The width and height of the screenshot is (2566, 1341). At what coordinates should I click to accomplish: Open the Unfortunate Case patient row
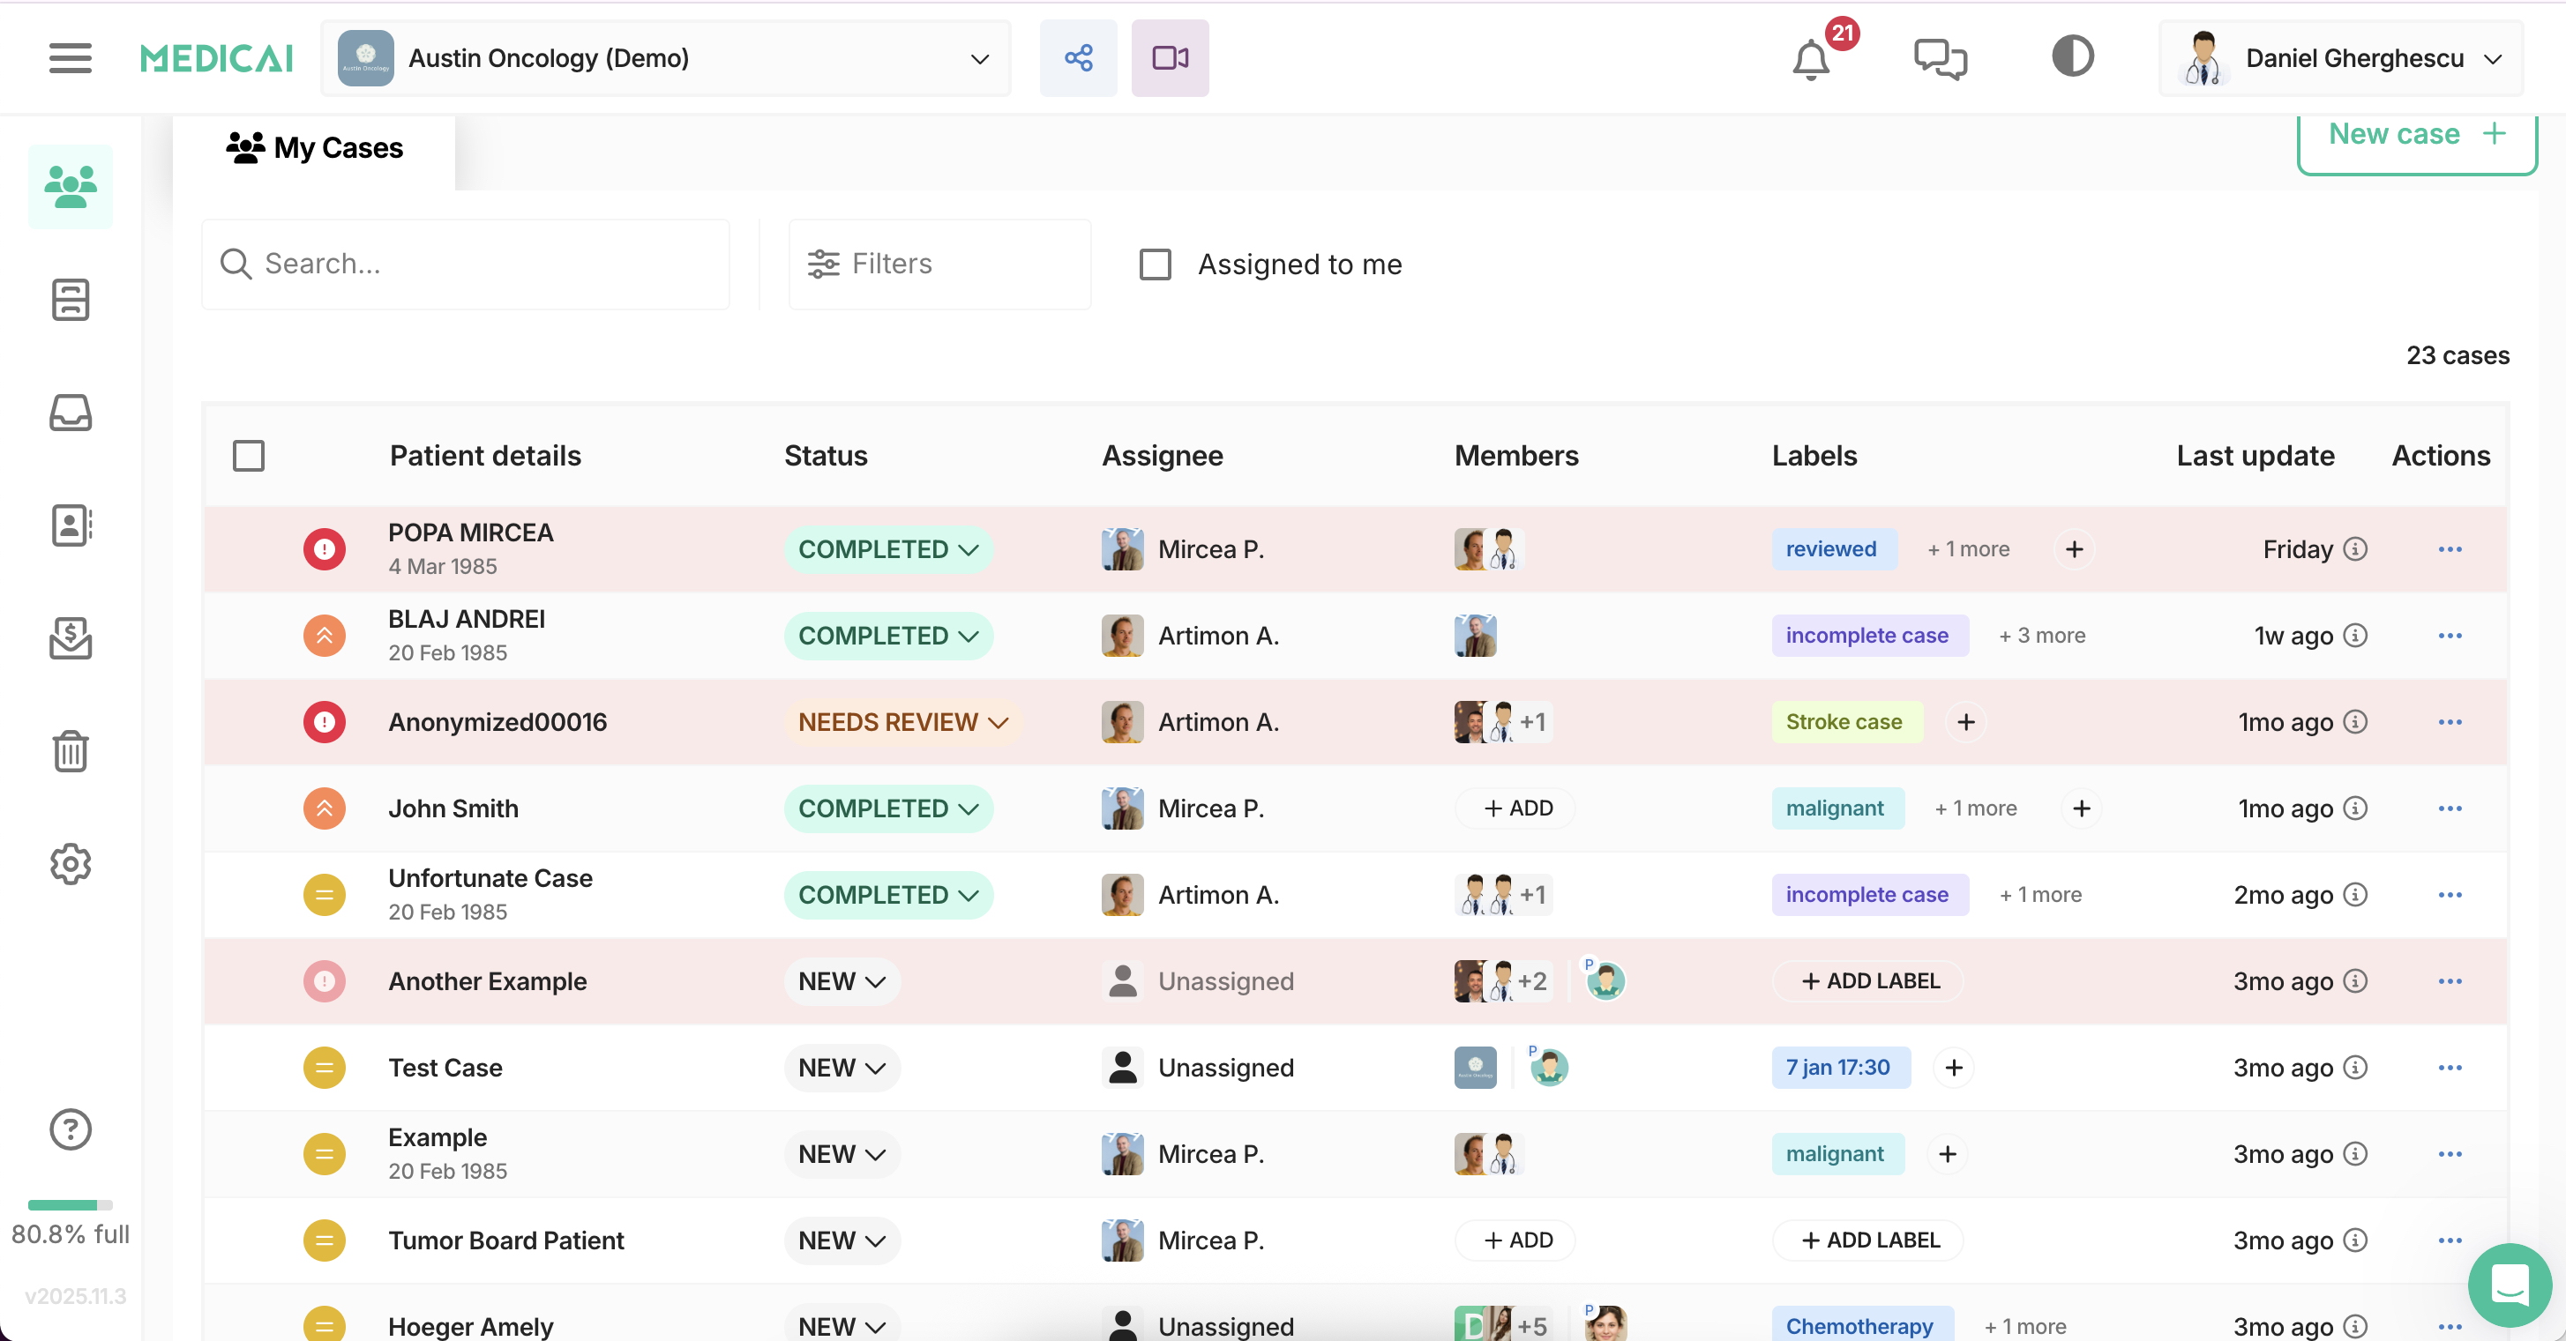(1355, 894)
